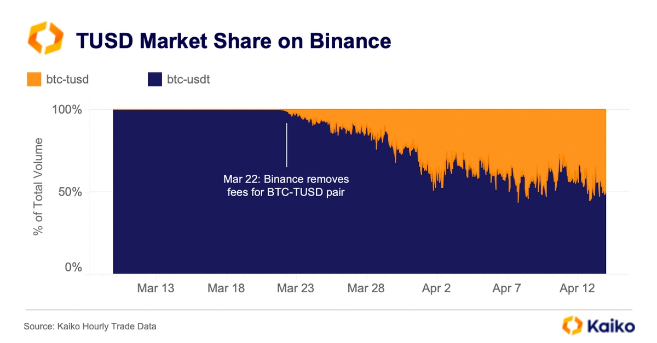This screenshot has height=343, width=657.
Task: Click the Source: Kaiko Hourly Trade Data text
Action: click(90, 327)
